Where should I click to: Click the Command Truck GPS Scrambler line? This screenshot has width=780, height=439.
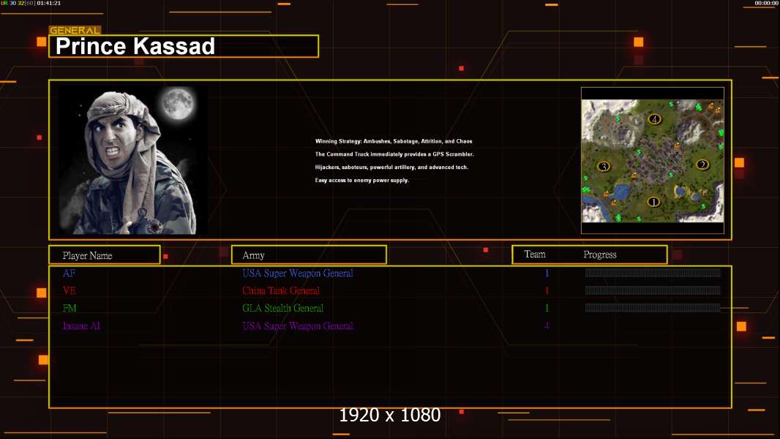(x=394, y=154)
